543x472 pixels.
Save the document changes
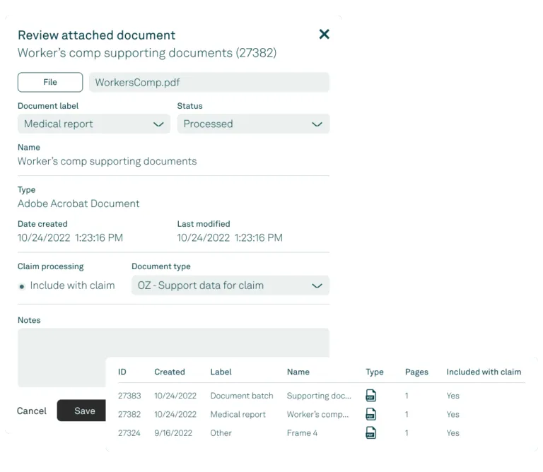click(x=82, y=411)
